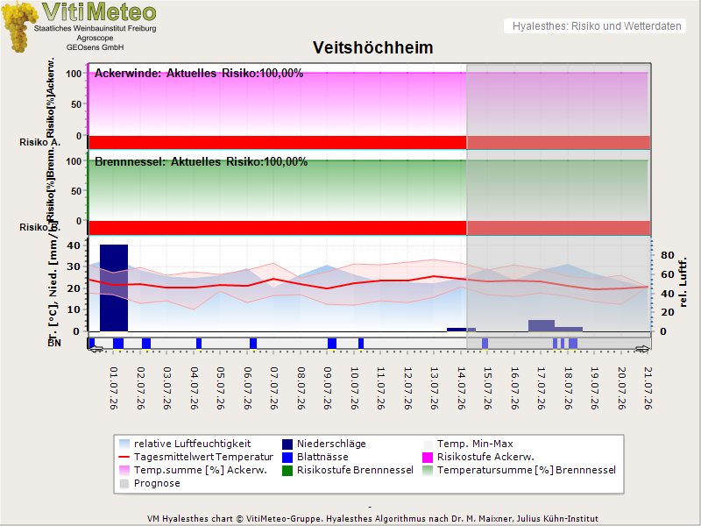Click the 21.07.26 date label
Image resolution: width=701 pixels, height=526 pixels.
point(648,388)
